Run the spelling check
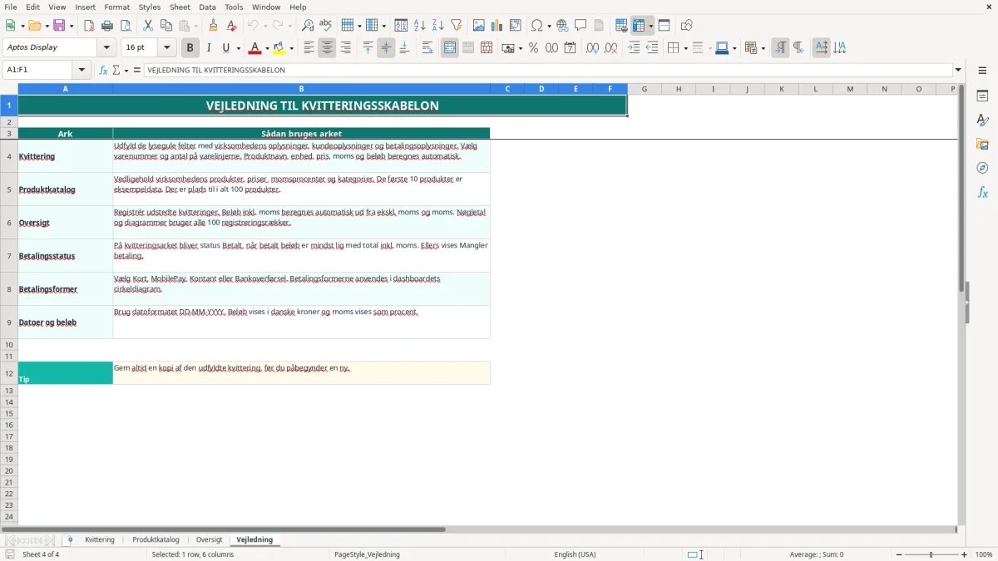The width and height of the screenshot is (998, 561). click(326, 26)
